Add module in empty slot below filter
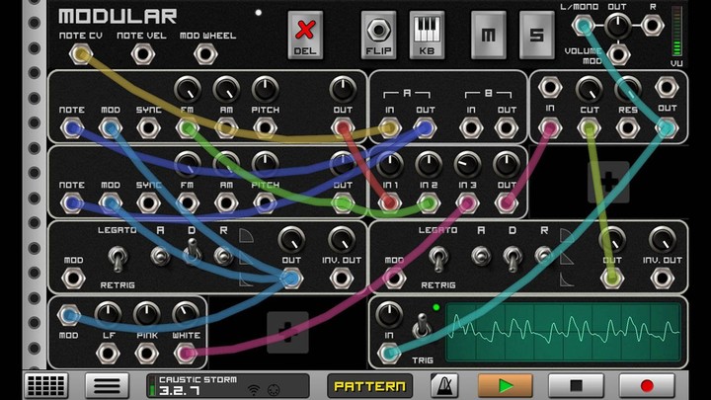Viewport: 711px width, 400px height. 609,183
